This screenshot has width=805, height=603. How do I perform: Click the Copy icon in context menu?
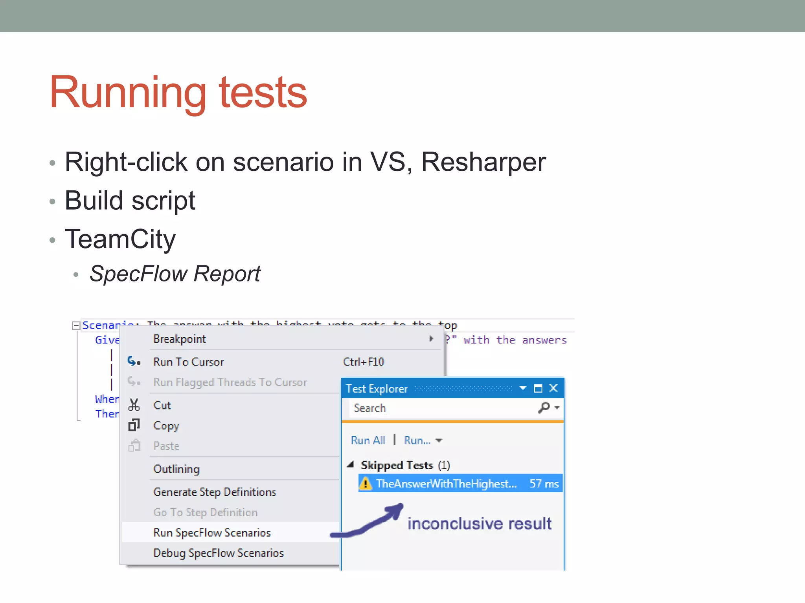click(x=134, y=425)
